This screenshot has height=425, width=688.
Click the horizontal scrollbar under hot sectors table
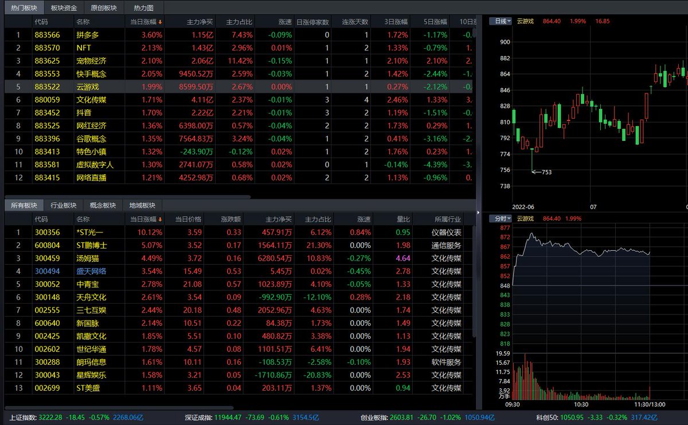click(x=128, y=196)
